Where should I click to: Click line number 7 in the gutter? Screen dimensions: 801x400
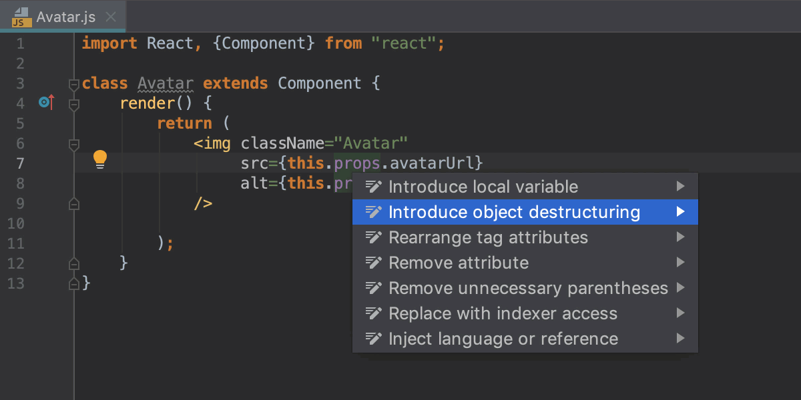point(20,163)
